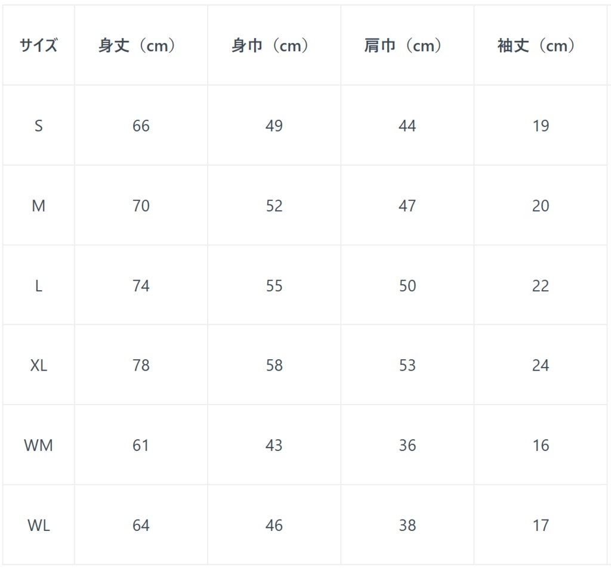Select the XL size row label
Screen dimensions: 611x569
click(x=38, y=365)
